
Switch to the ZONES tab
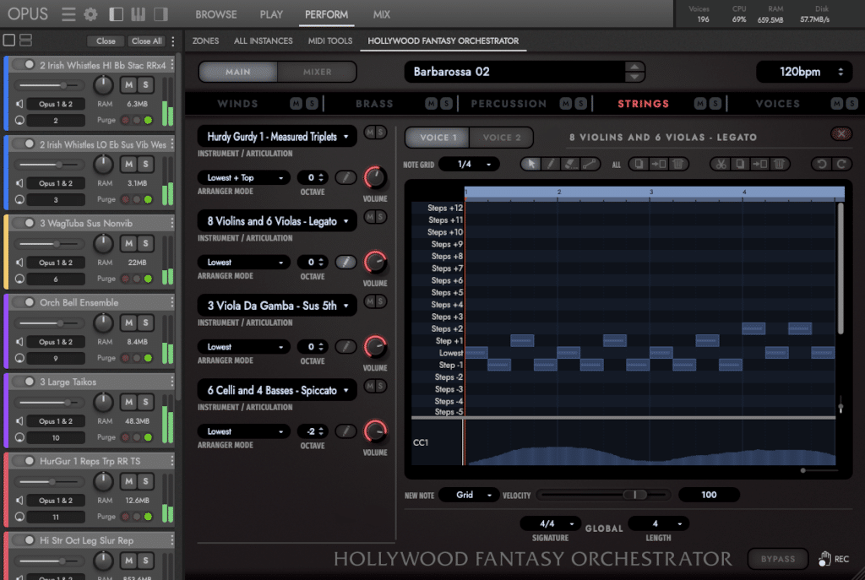click(205, 41)
